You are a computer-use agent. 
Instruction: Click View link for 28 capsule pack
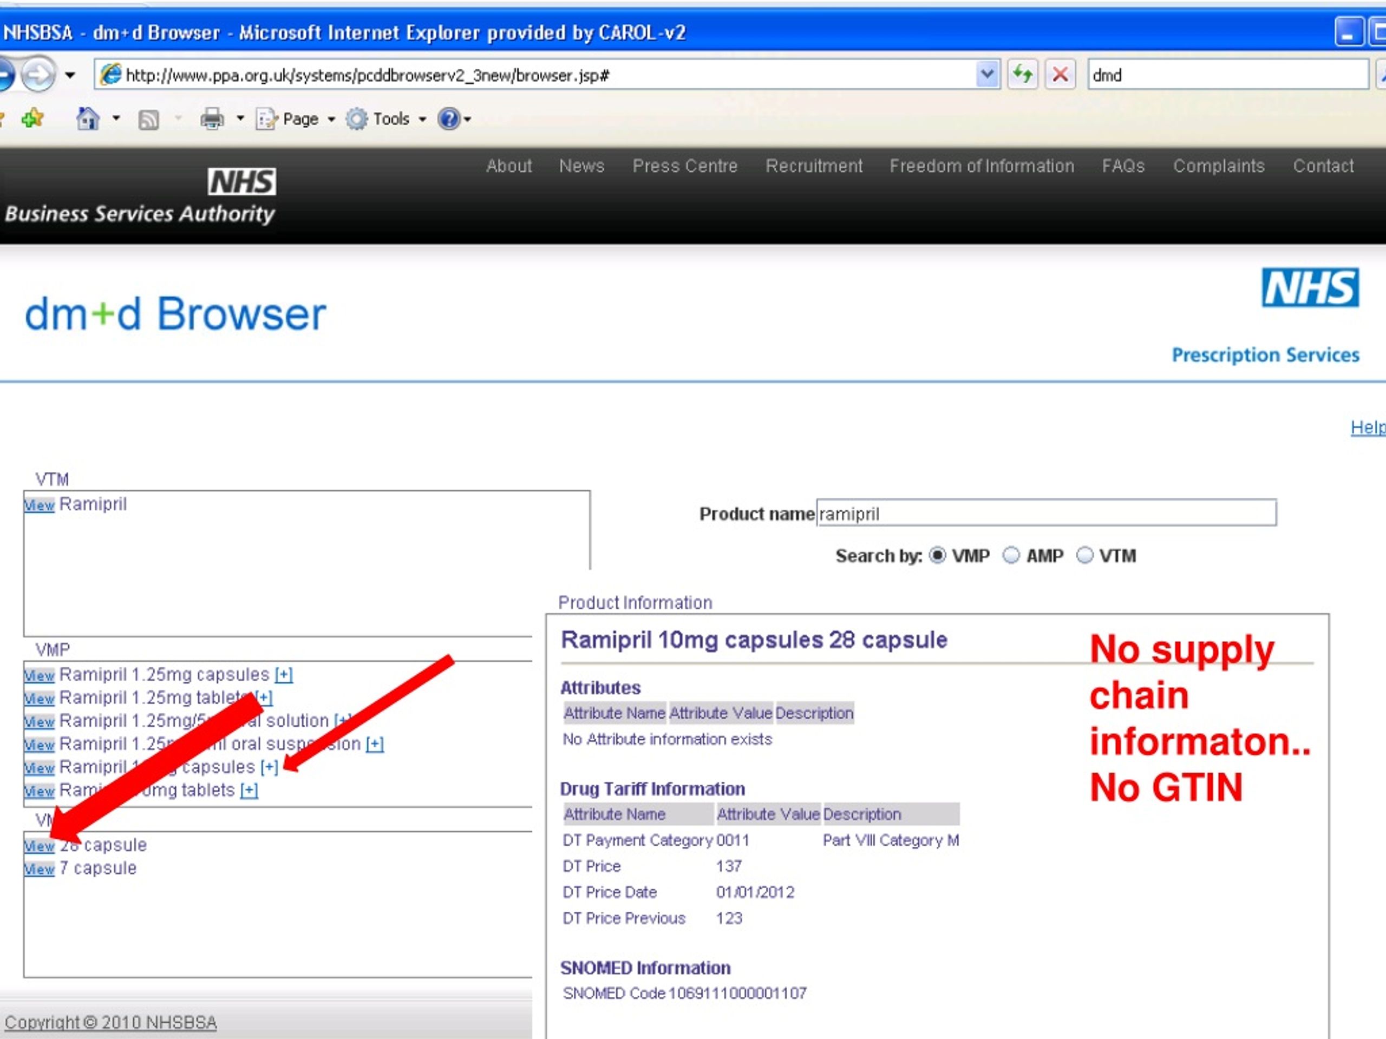pos(40,845)
